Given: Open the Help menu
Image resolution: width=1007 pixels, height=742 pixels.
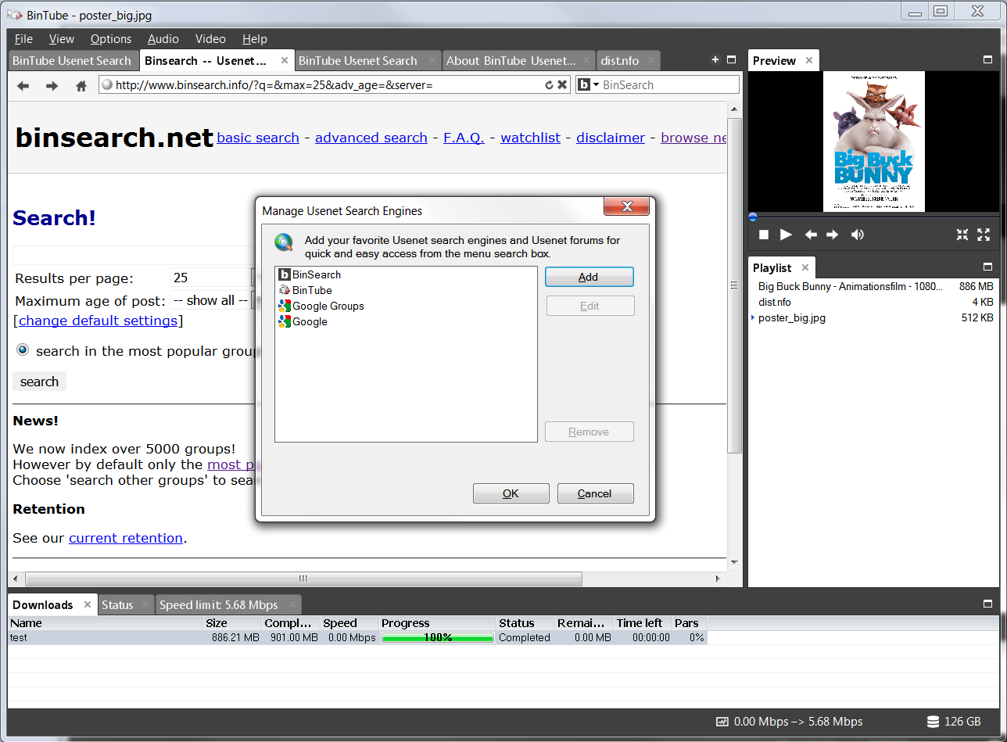Looking at the screenshot, I should [255, 39].
